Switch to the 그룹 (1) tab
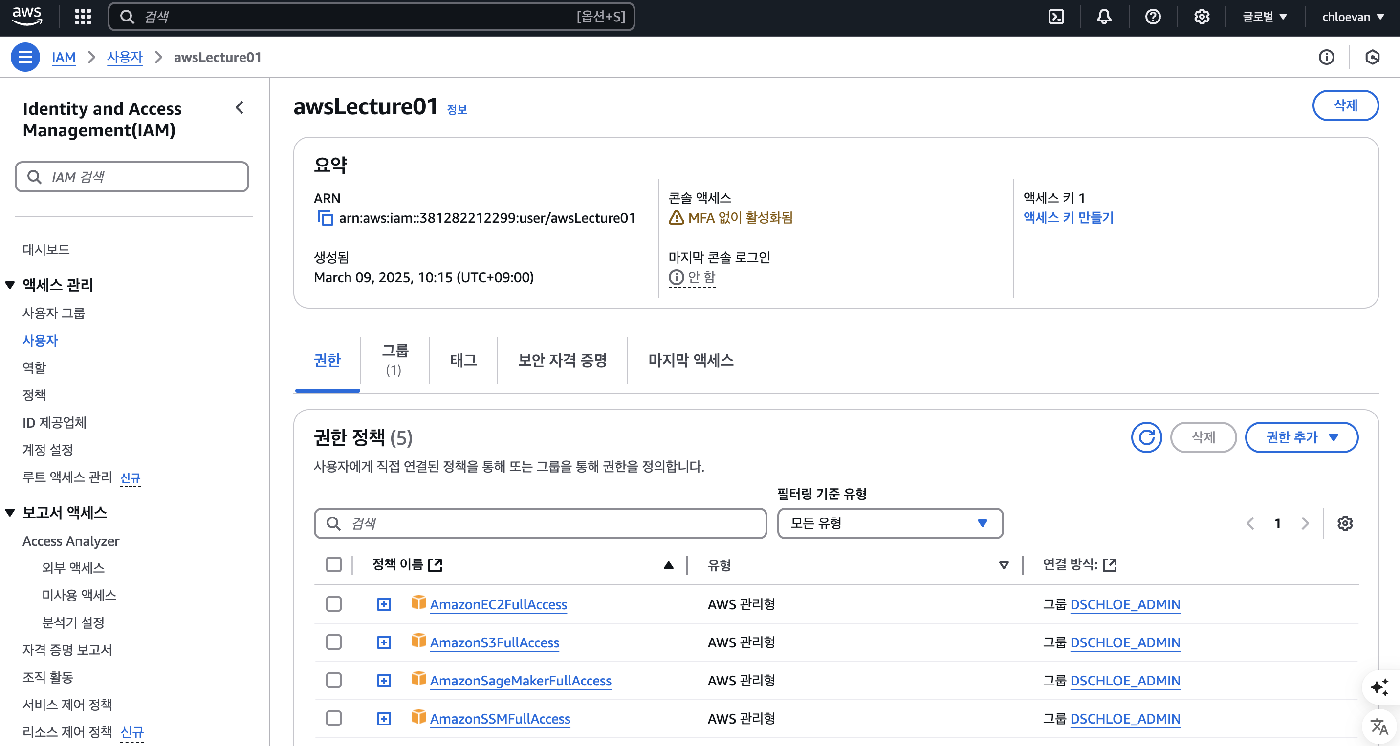Image resolution: width=1400 pixels, height=746 pixels. coord(394,360)
